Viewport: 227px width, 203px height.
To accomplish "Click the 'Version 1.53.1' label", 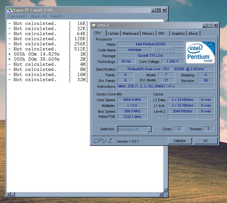I will point(128,141).
